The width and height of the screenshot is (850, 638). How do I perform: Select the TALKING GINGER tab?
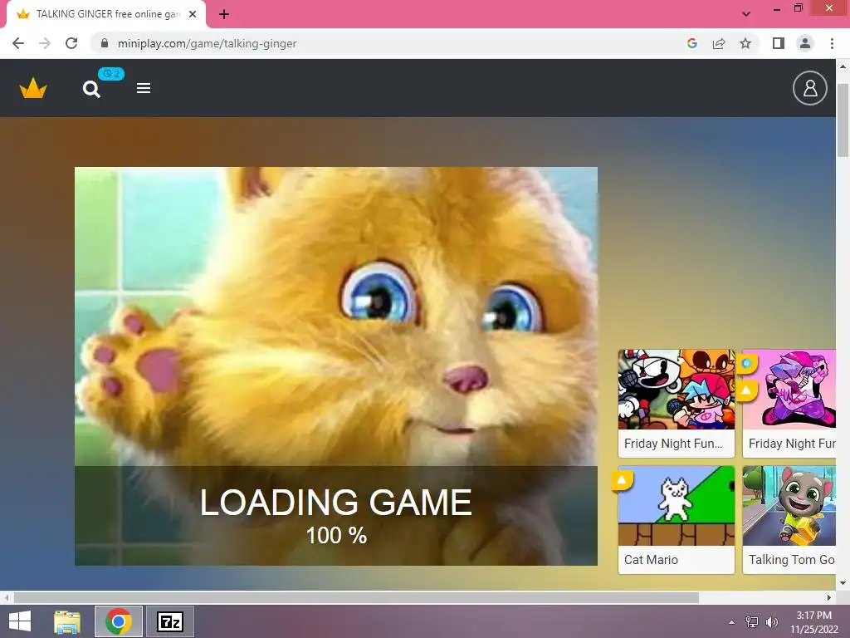(x=106, y=14)
